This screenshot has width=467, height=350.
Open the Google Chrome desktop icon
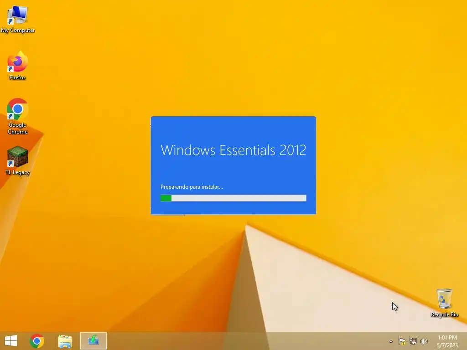18,116
